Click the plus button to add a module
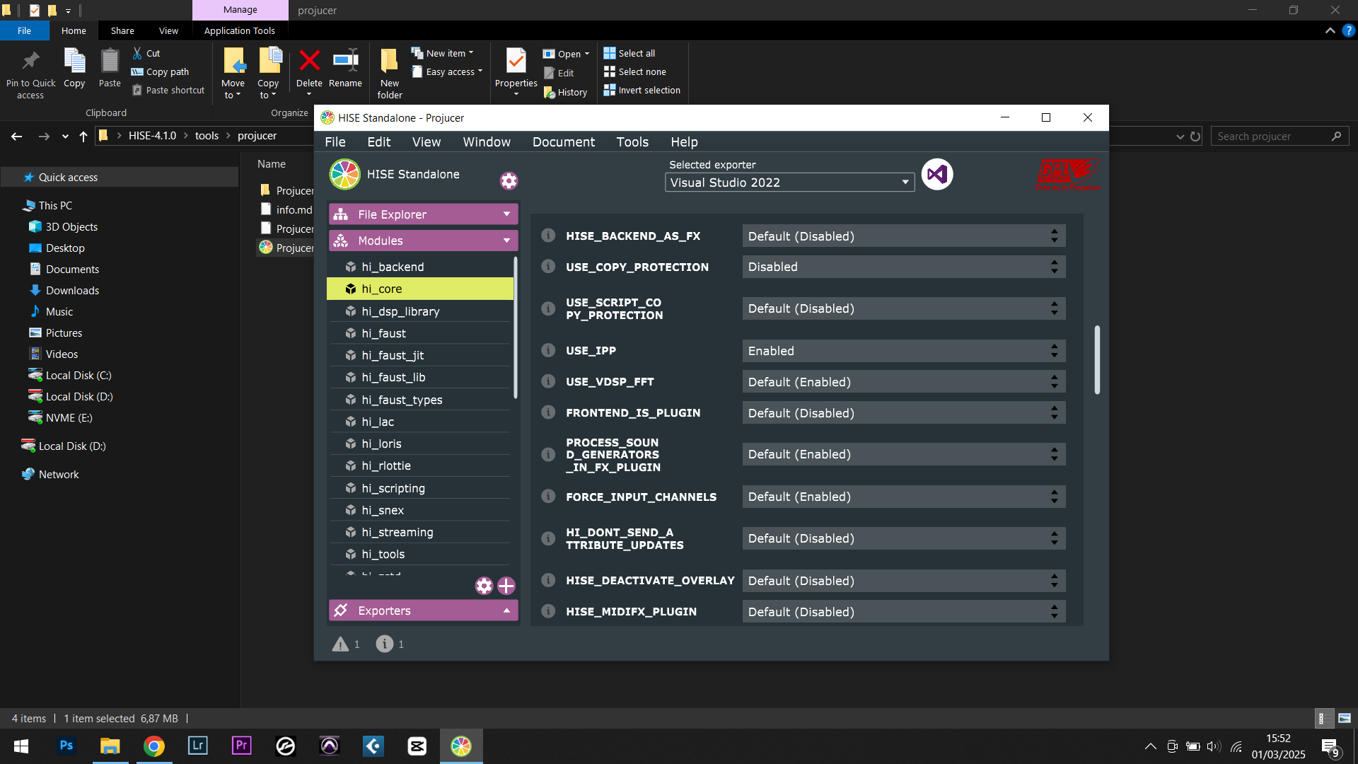 tap(506, 586)
